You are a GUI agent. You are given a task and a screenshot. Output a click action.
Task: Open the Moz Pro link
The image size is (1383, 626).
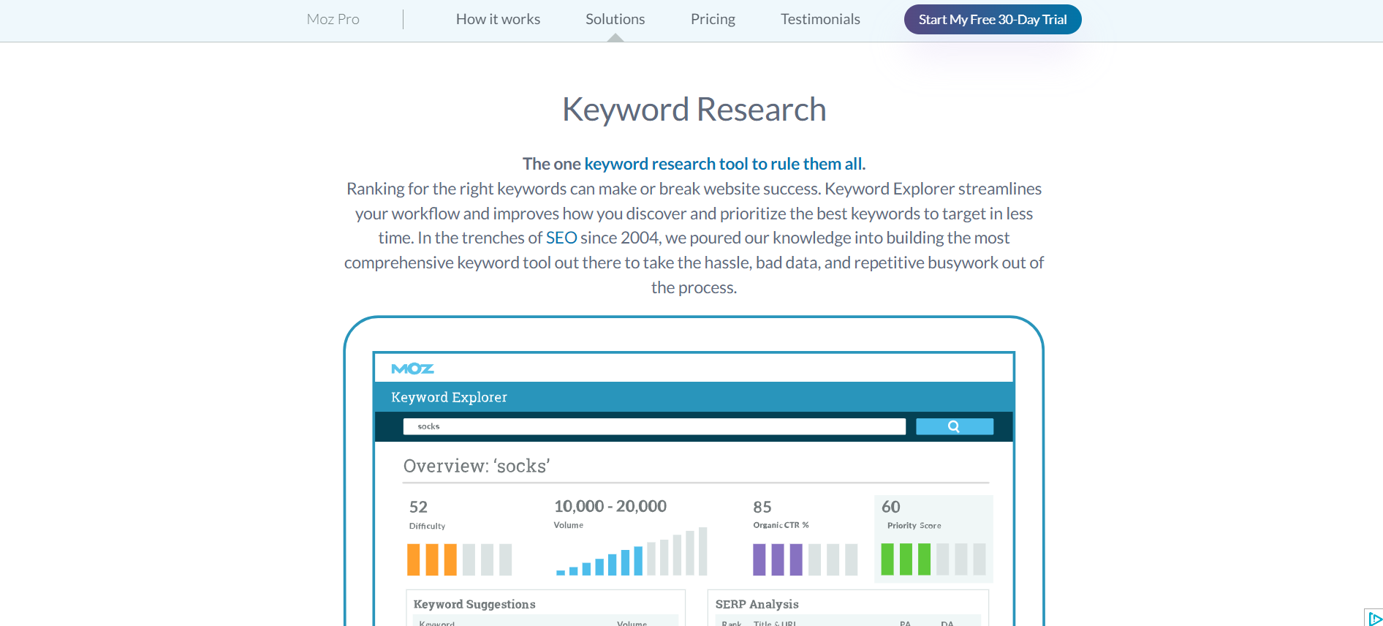coord(333,20)
